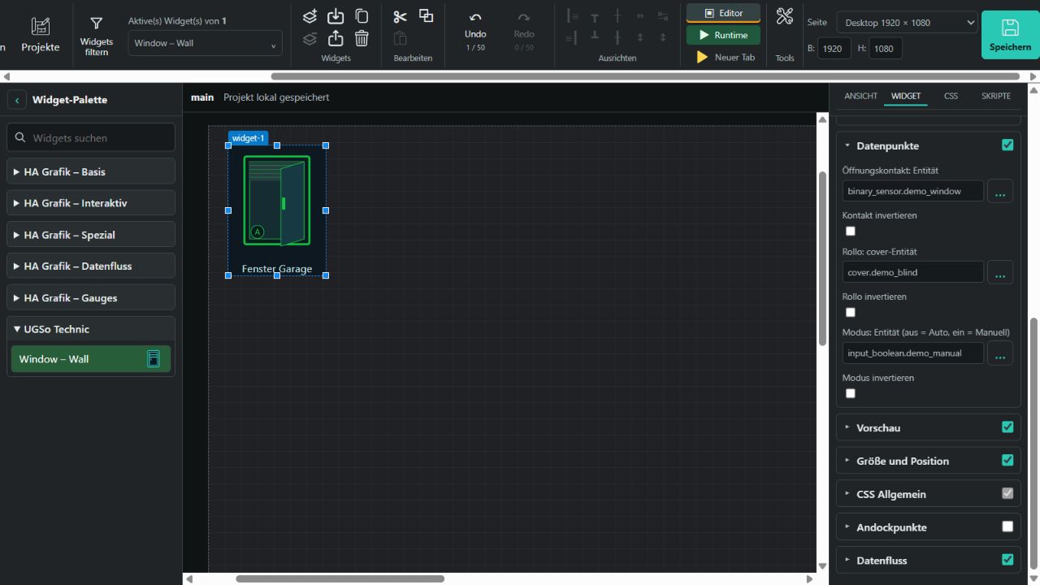Viewport: 1040px width, 585px height.
Task: Collapse the UGSo Technic category
Action: 91,329
